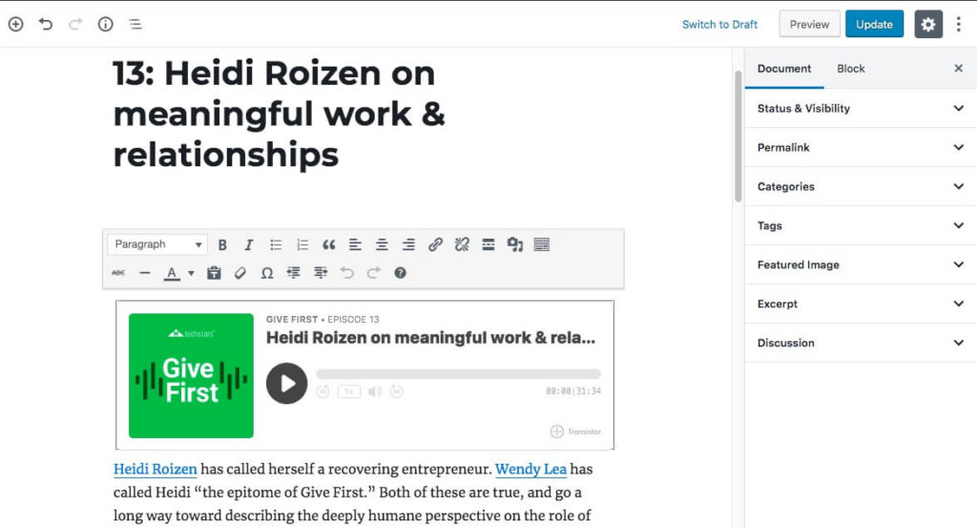Click the Give First podcast artwork

pos(191,375)
